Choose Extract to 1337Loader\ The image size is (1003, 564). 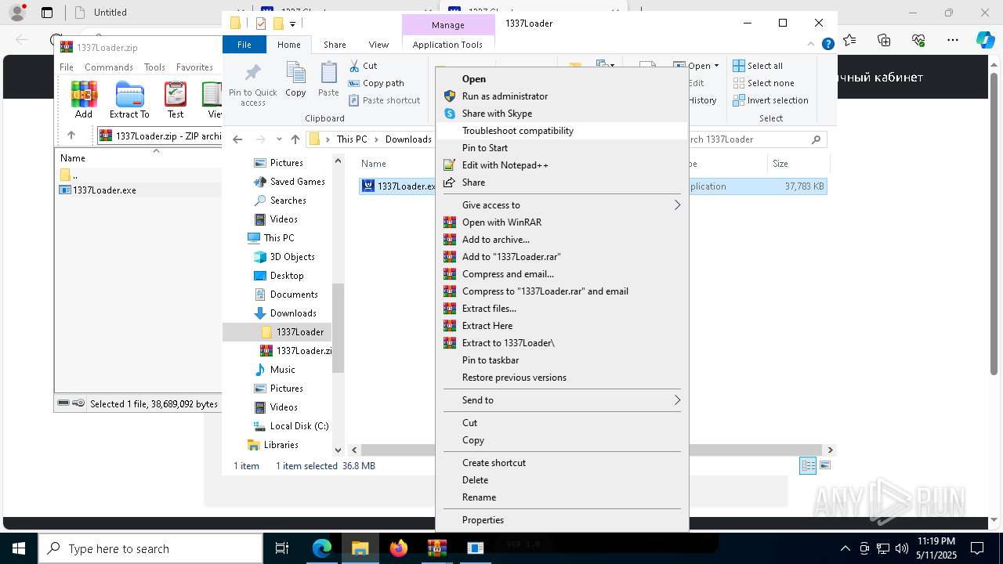click(x=562, y=342)
